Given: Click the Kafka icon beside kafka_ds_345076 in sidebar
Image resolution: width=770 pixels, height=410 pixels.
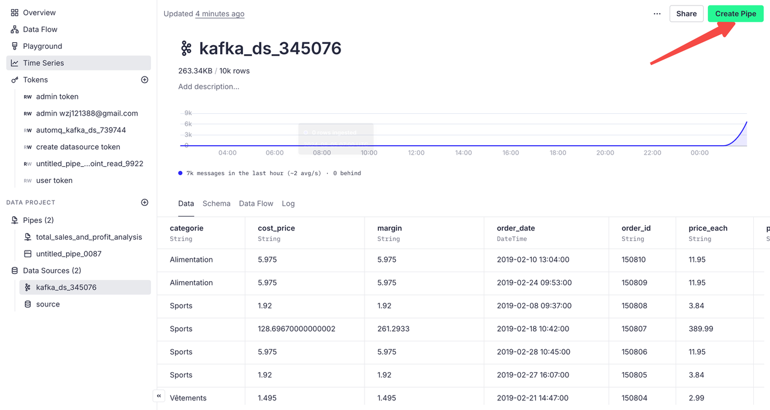Looking at the screenshot, I should tap(28, 287).
